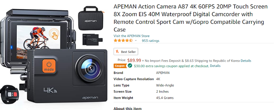Click the orange Coupon badge
The width and height of the screenshot is (275, 110).
coord(120,66)
